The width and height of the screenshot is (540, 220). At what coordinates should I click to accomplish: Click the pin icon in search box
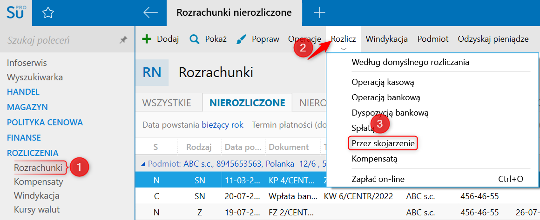point(123,40)
